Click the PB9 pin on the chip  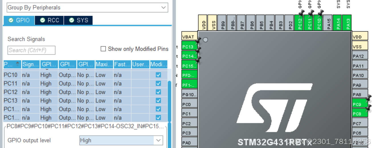point(222,22)
